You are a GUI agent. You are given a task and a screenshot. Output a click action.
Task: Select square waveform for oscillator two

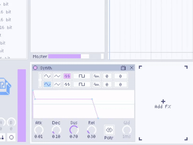click(82, 84)
